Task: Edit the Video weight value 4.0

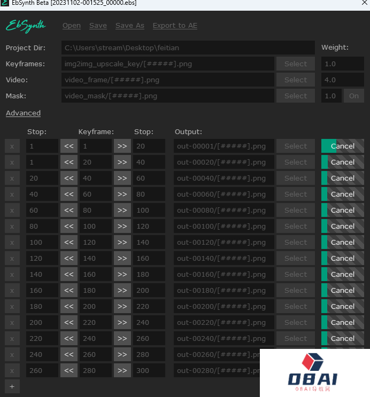Action: click(342, 80)
